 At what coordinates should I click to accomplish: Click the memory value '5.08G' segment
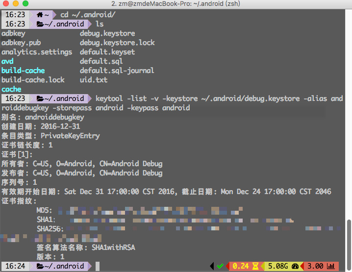(278, 266)
